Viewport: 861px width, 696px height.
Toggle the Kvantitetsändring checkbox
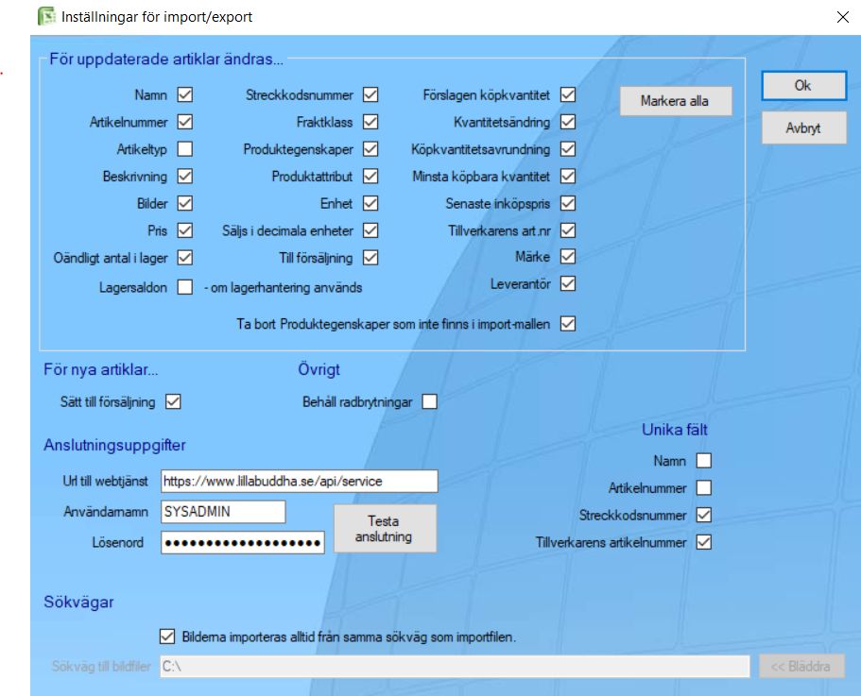point(568,122)
